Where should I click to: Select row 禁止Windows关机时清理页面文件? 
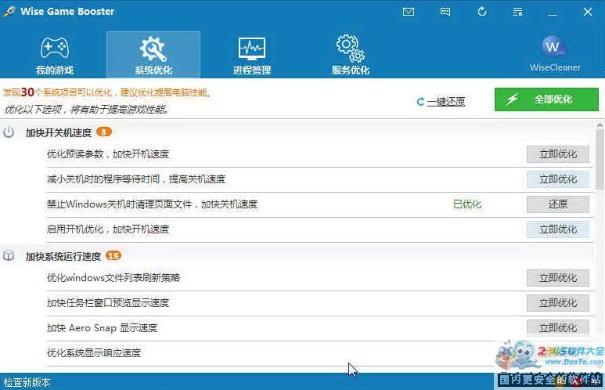coord(320,204)
